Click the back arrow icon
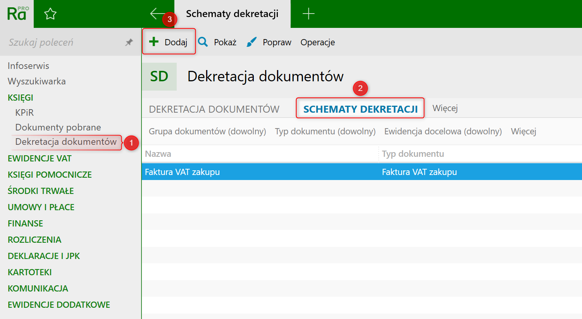Viewport: 582px width, 319px height. tap(156, 14)
